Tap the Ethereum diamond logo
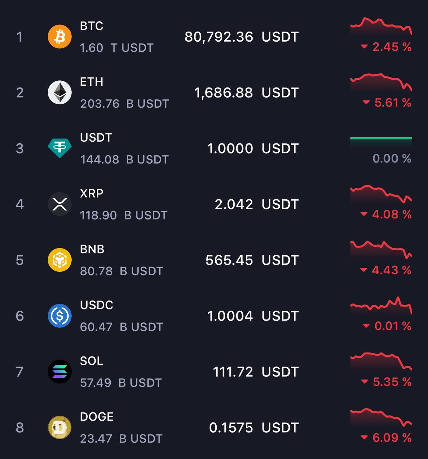 tap(60, 93)
